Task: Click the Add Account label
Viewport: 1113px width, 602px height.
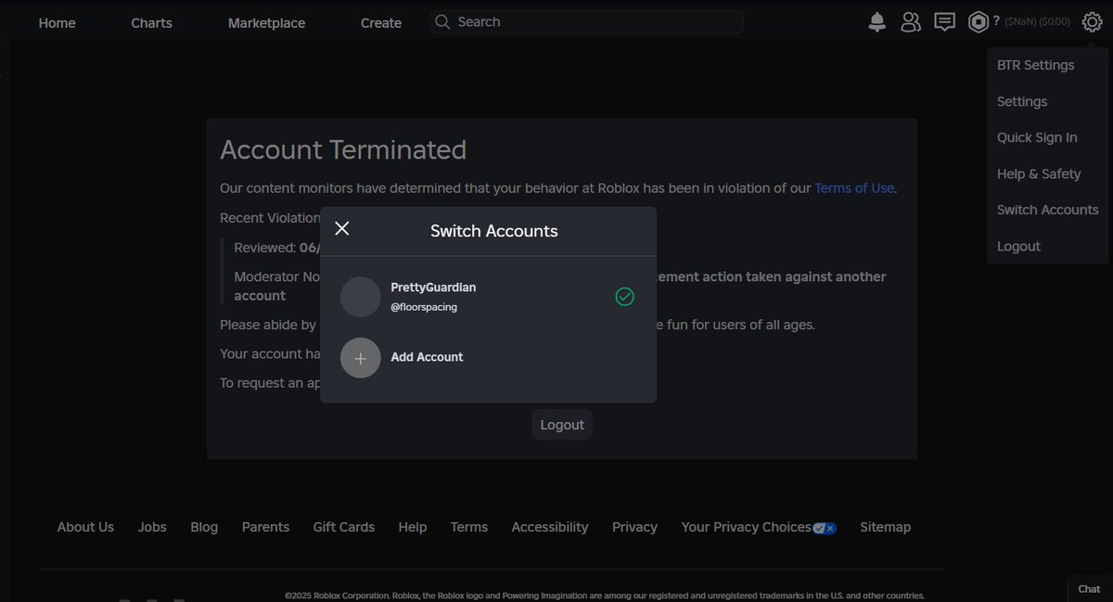Action: [427, 357]
